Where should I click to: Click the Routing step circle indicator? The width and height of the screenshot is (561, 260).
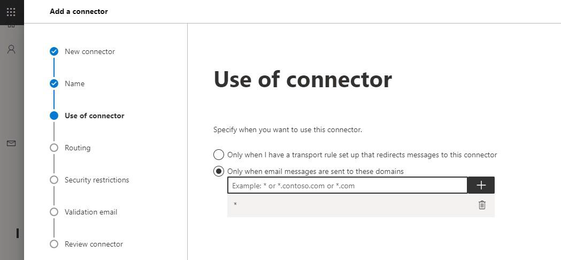pos(54,148)
